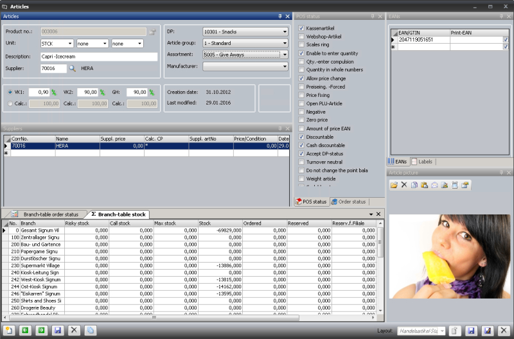Switch to the Labels tab
Screen dimensions: 514x339
tap(422, 162)
